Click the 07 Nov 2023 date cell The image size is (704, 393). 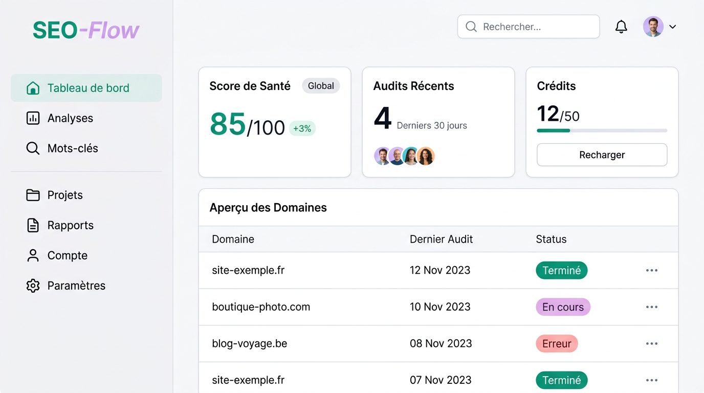441,380
